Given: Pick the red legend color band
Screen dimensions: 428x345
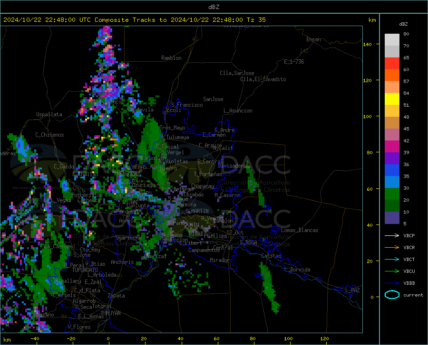Looking at the screenshot, I should (x=392, y=64).
